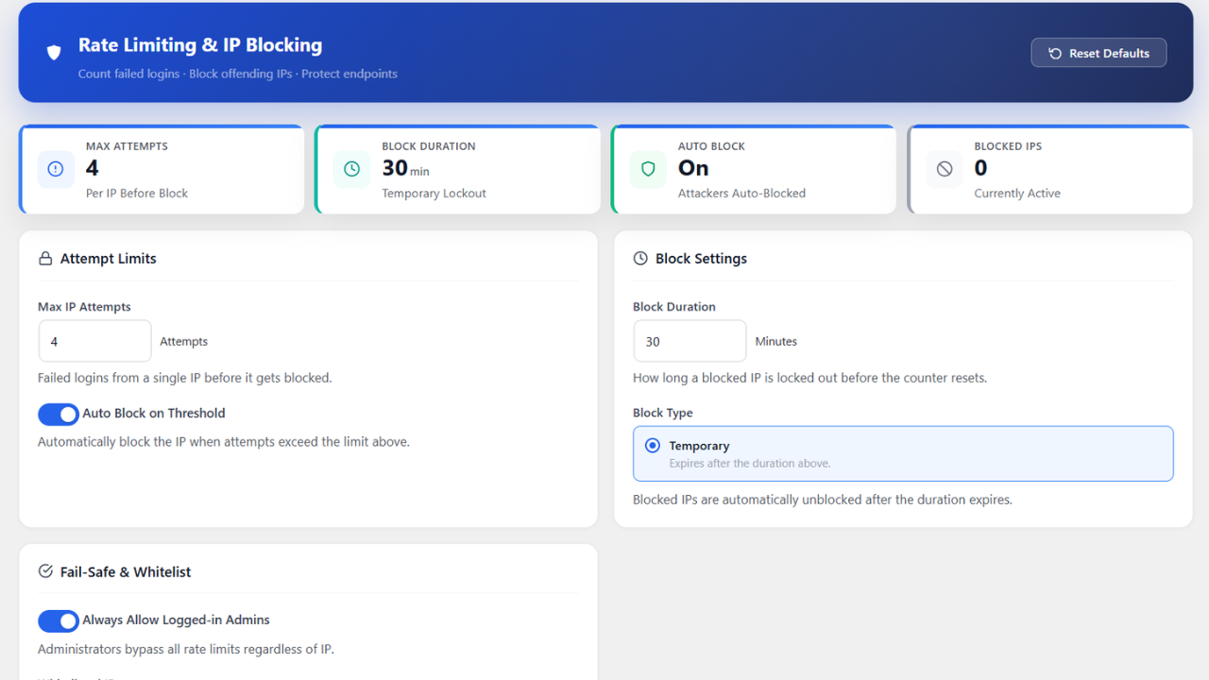Click the "Block Settings" section heading
The image size is (1209, 680).
pos(701,259)
